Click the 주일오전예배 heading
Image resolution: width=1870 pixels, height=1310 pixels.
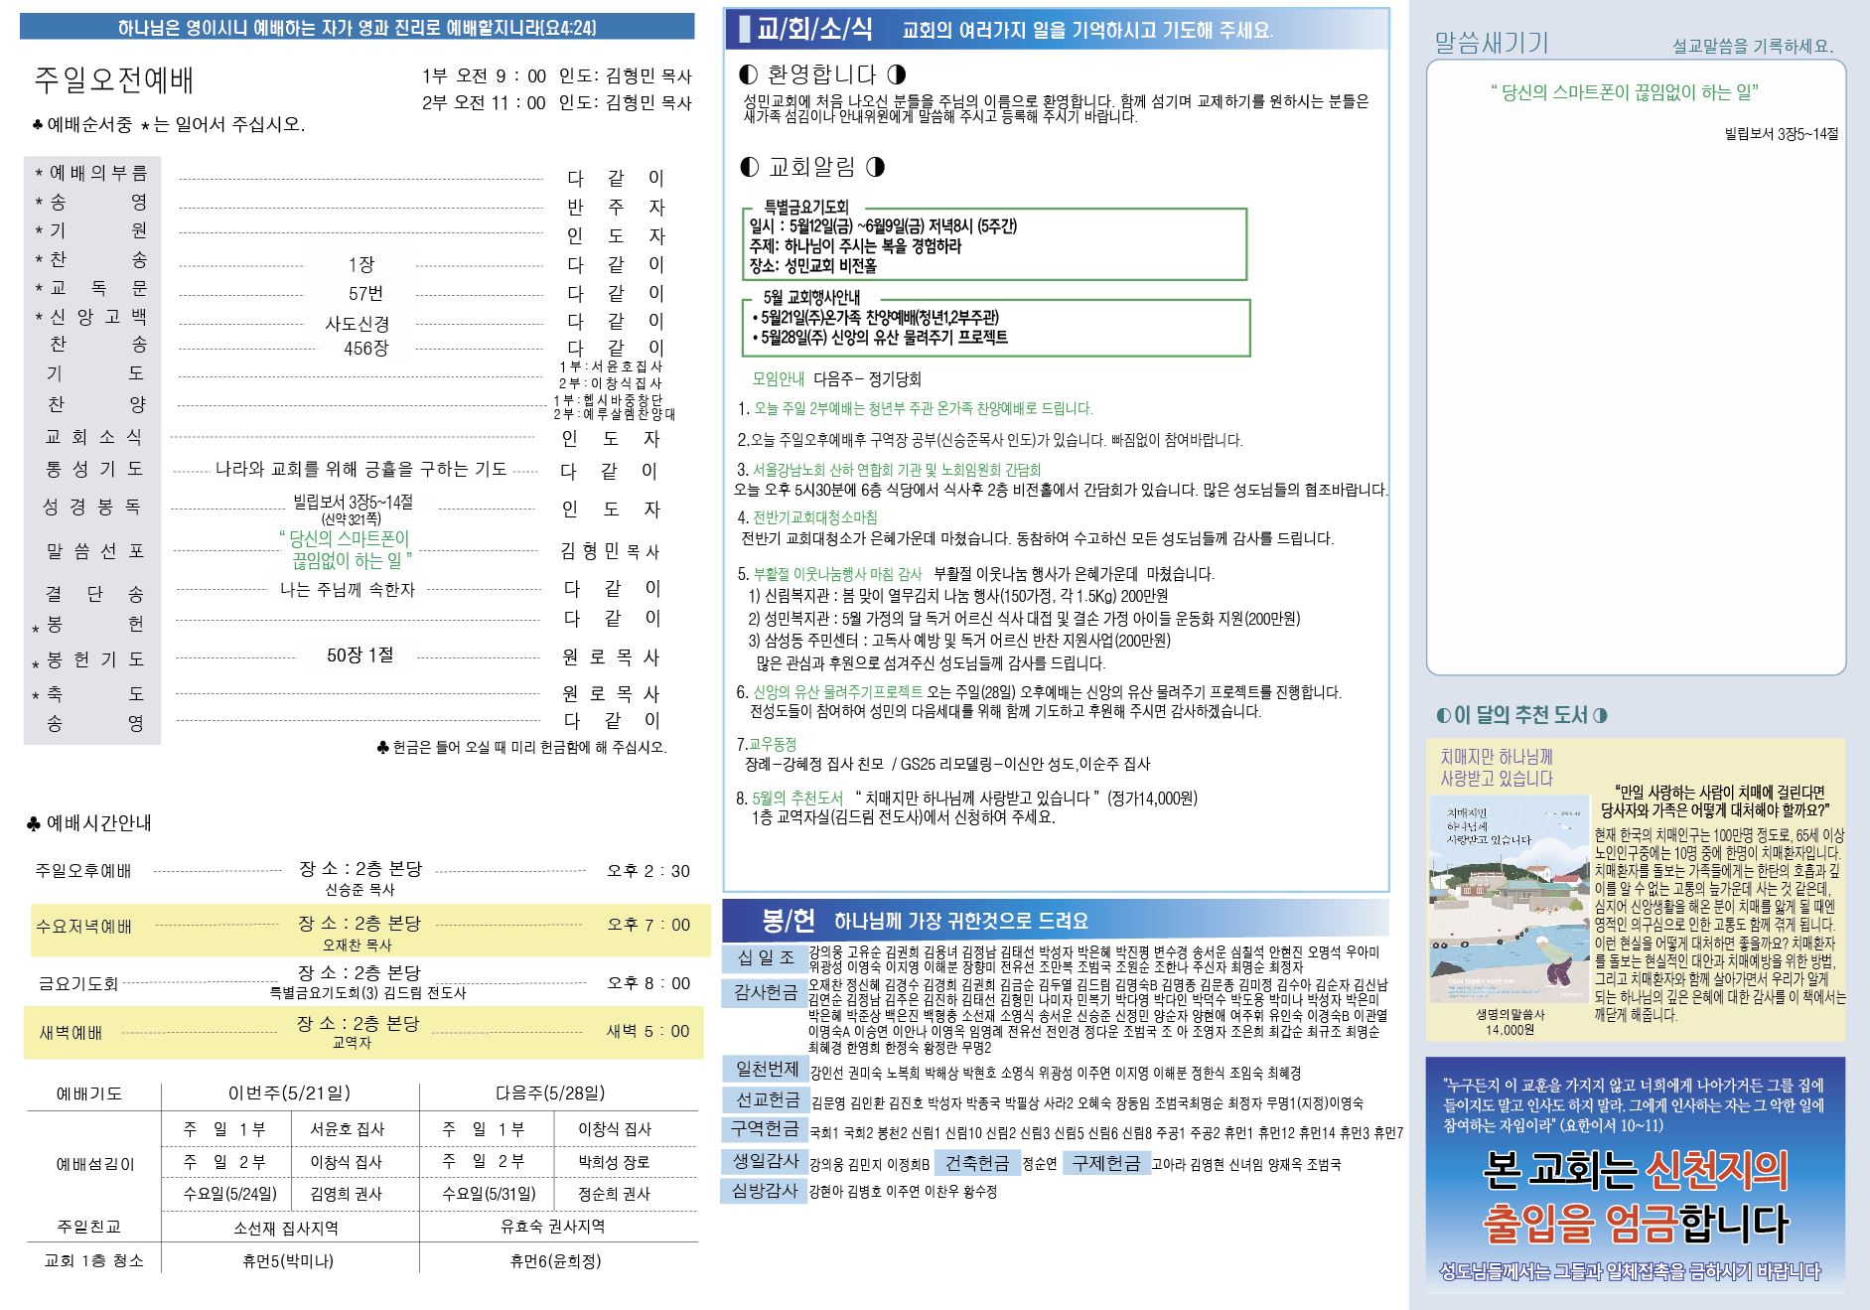[114, 80]
